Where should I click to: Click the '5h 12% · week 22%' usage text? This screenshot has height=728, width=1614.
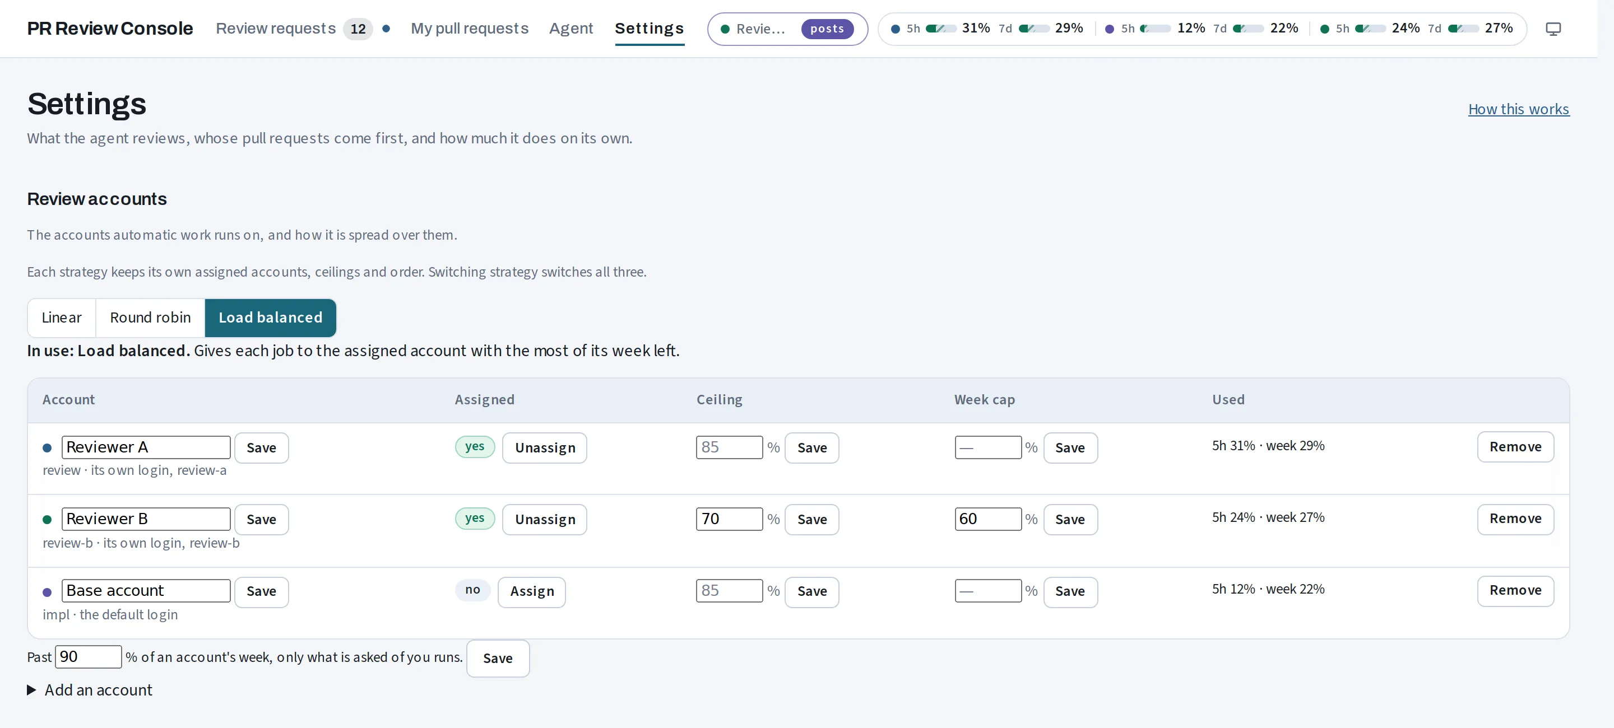tap(1268, 590)
